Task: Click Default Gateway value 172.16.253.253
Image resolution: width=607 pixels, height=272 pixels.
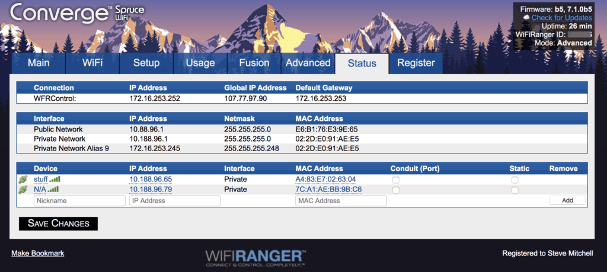Action: 321,98
